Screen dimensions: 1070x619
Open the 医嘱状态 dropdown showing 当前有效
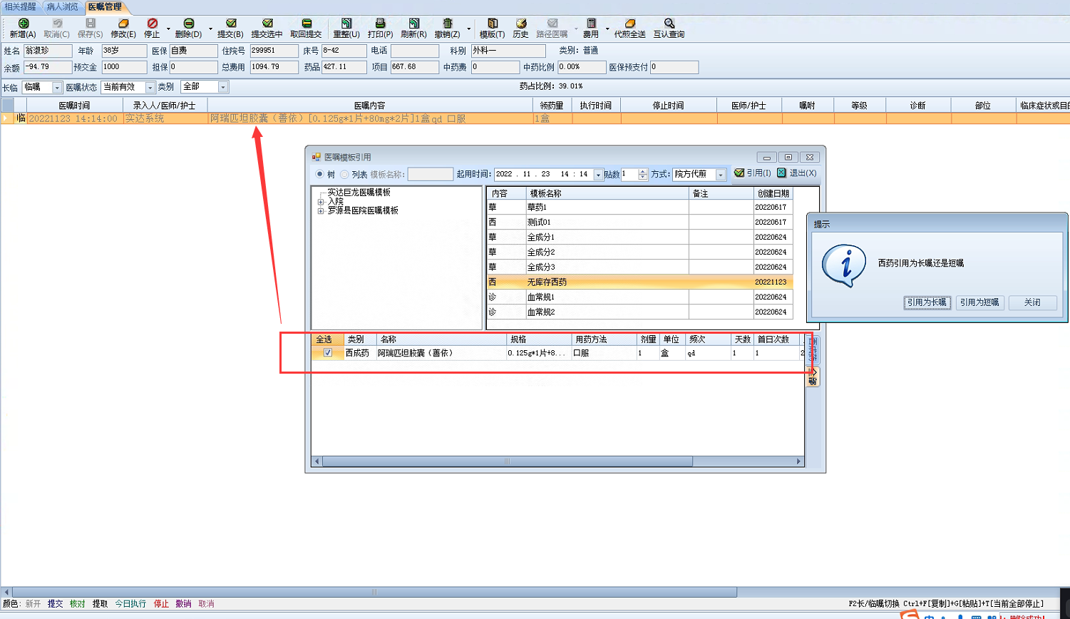(x=150, y=87)
